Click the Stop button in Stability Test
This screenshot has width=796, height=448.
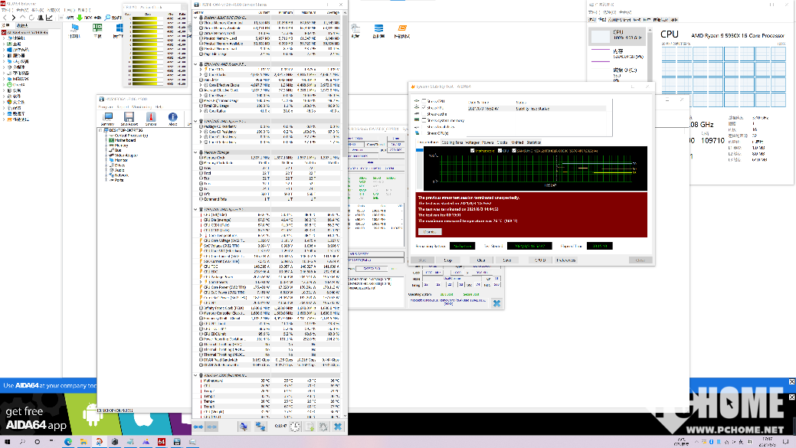(x=447, y=260)
